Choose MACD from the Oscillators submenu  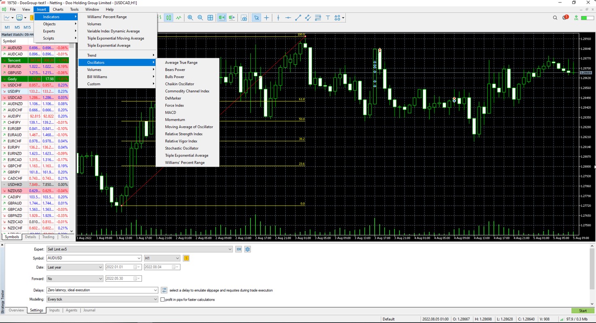(x=170, y=113)
